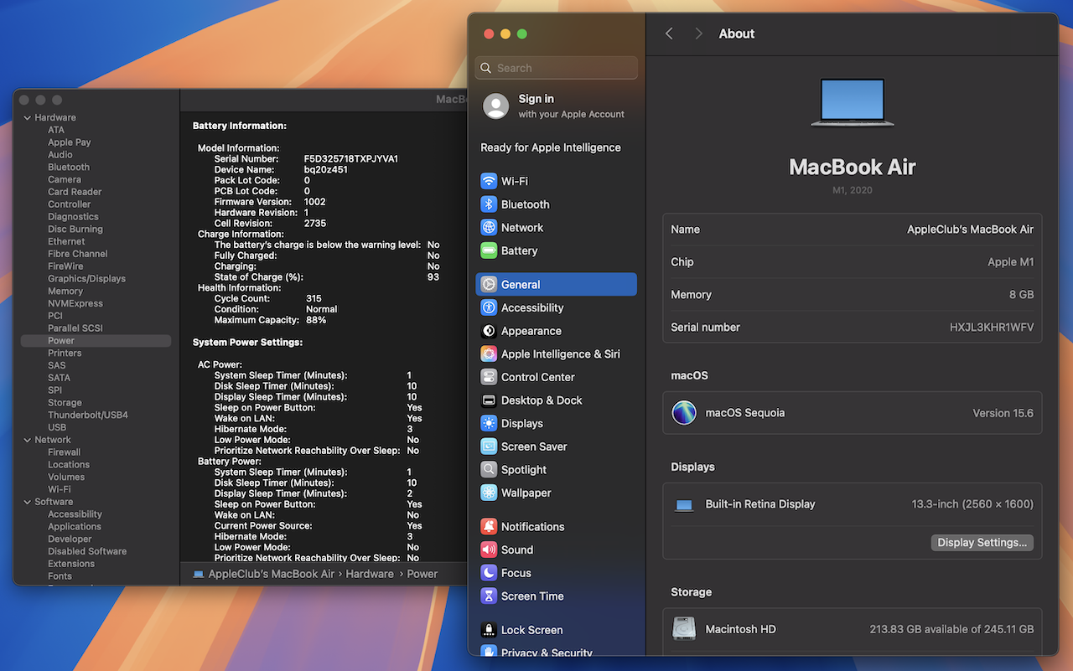Click the Bluetooth icon in System Settings sidebar

click(x=489, y=204)
